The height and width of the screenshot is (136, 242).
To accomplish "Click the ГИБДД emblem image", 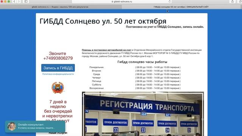I will pos(58,88).
